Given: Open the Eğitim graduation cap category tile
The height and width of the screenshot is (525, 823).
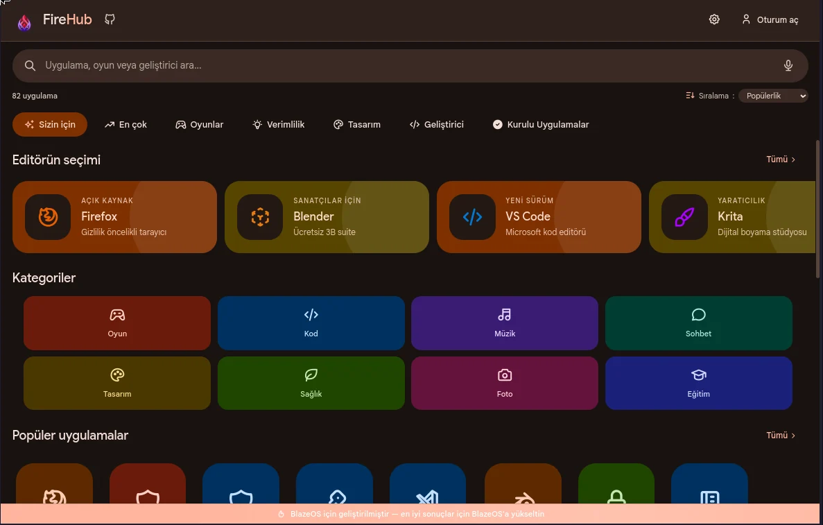Looking at the screenshot, I should coord(699,384).
